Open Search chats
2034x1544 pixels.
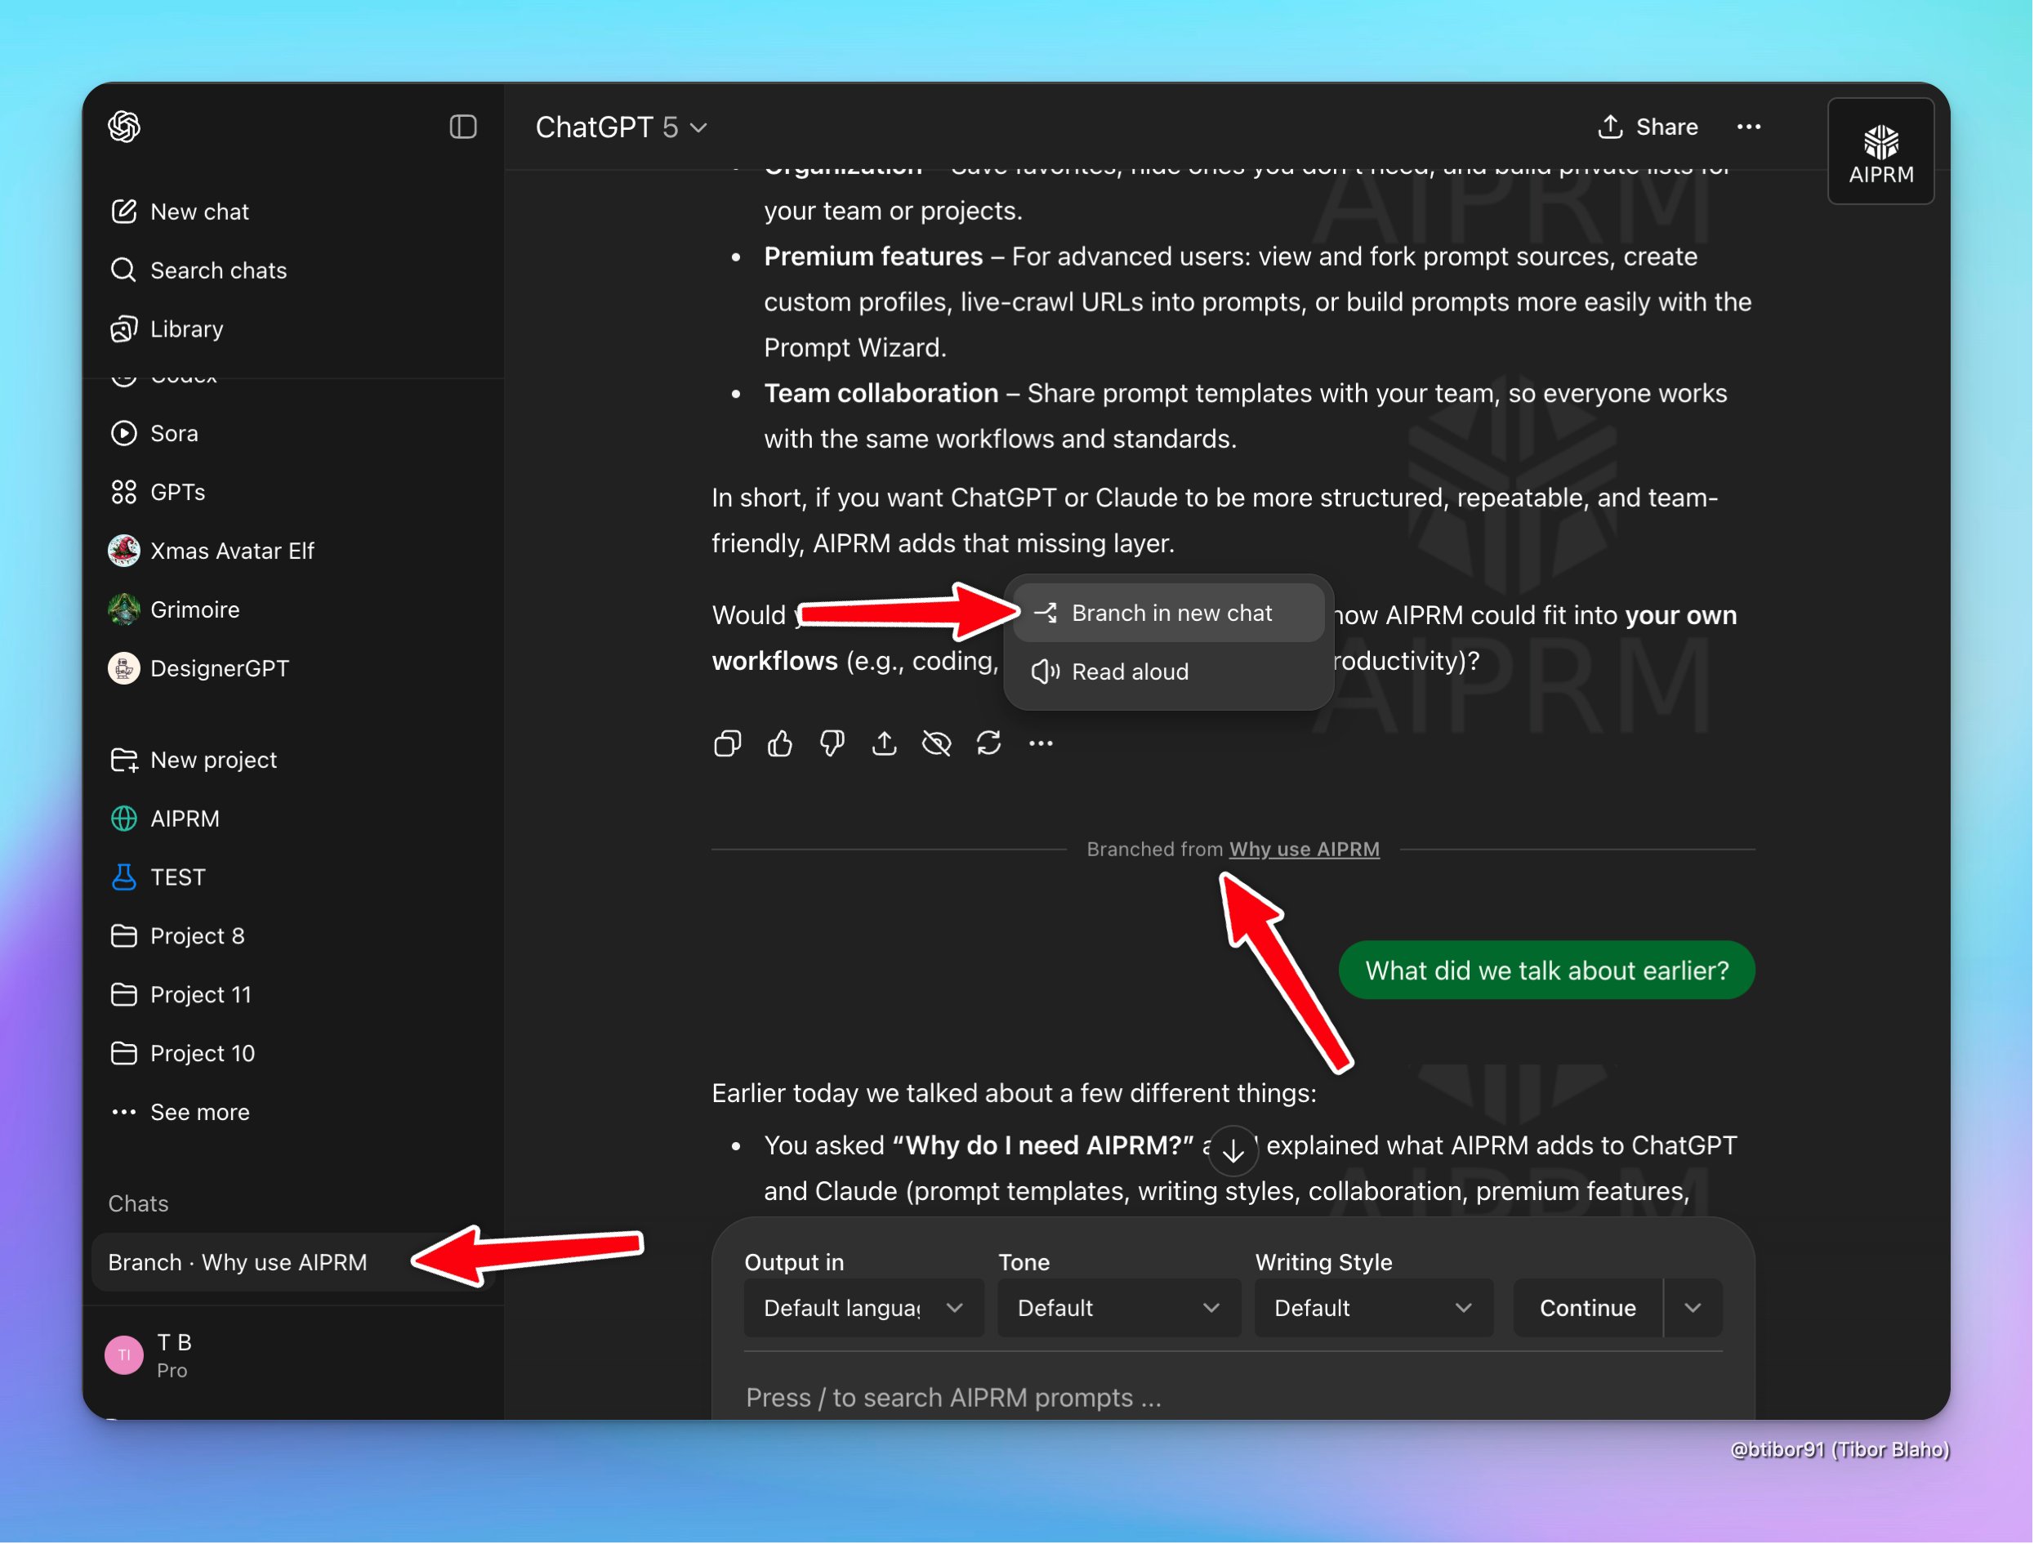point(198,270)
